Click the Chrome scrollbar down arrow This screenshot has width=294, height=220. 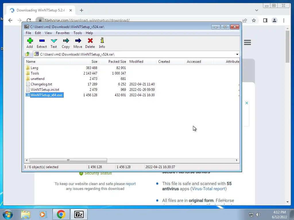coord(287,202)
